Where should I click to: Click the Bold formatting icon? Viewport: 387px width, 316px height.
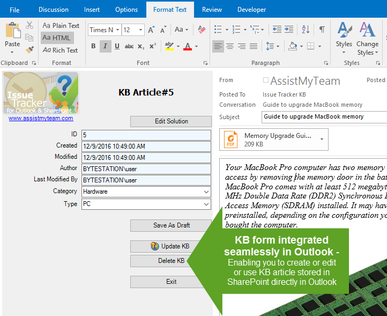pos(93,47)
